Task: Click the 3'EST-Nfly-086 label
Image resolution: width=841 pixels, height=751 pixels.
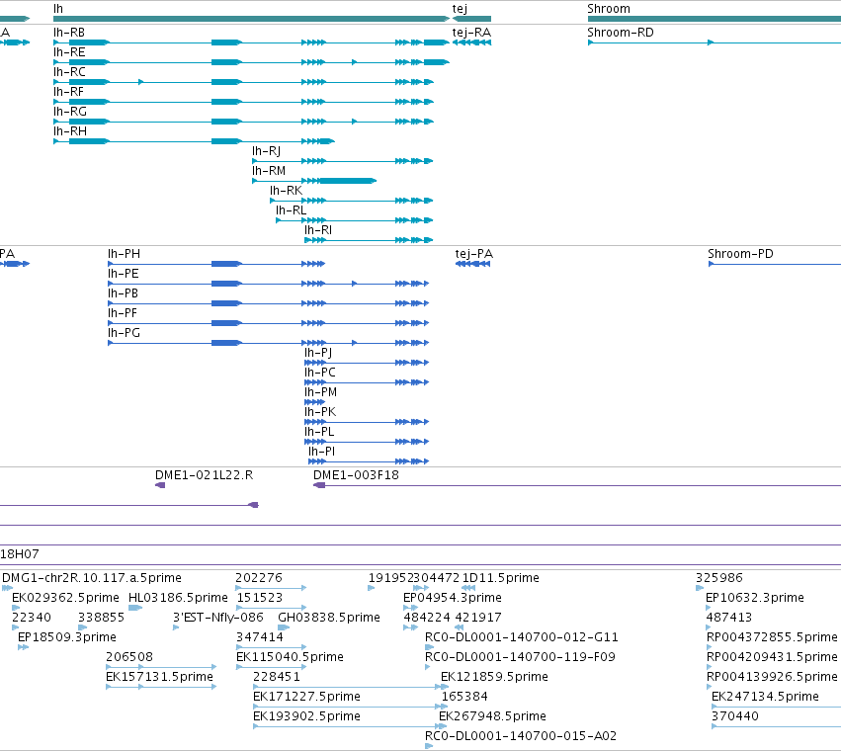Action: [217, 618]
